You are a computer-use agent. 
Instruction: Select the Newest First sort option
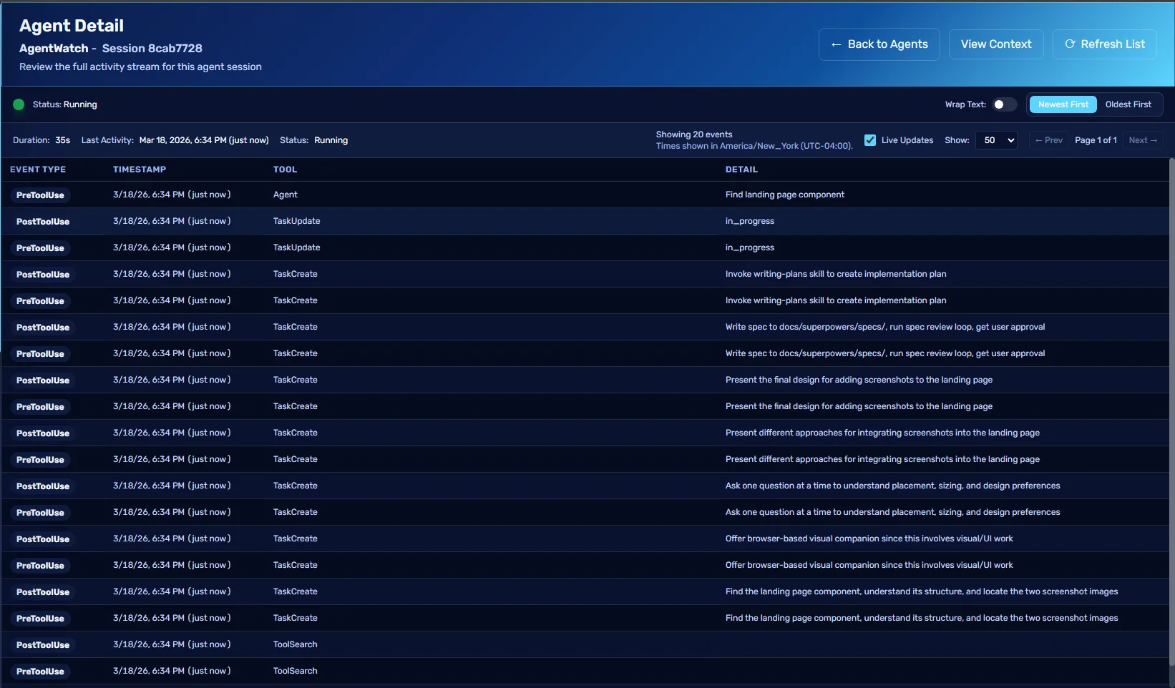coord(1063,104)
